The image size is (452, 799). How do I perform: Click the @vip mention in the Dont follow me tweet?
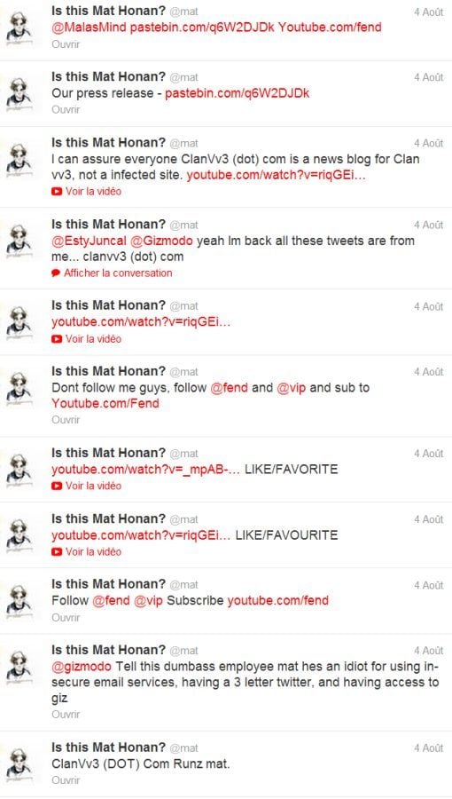292,388
